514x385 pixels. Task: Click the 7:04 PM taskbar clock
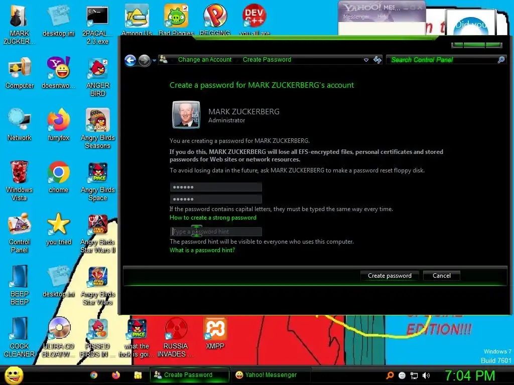[470, 375]
